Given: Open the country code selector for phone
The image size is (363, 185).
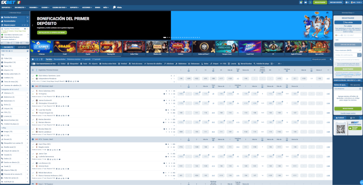Looking at the screenshot, I should pos(336,35).
